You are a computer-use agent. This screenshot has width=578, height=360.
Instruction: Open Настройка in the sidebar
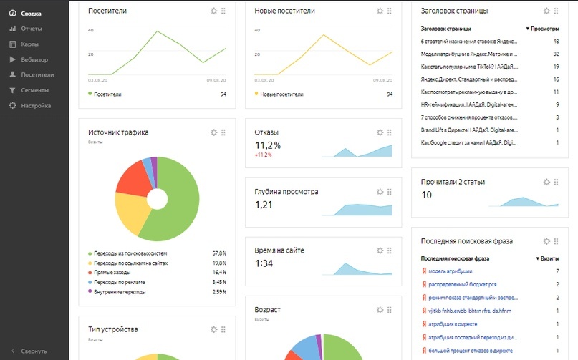[x=36, y=106]
